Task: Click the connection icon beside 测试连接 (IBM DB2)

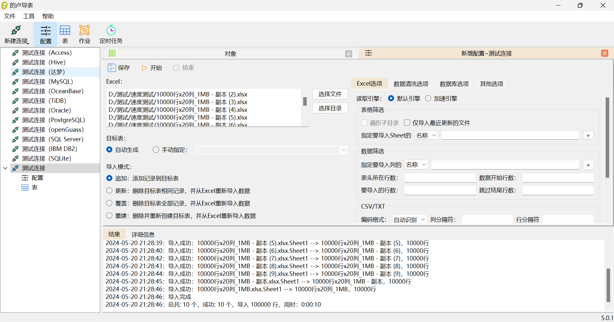Action: click(15, 149)
